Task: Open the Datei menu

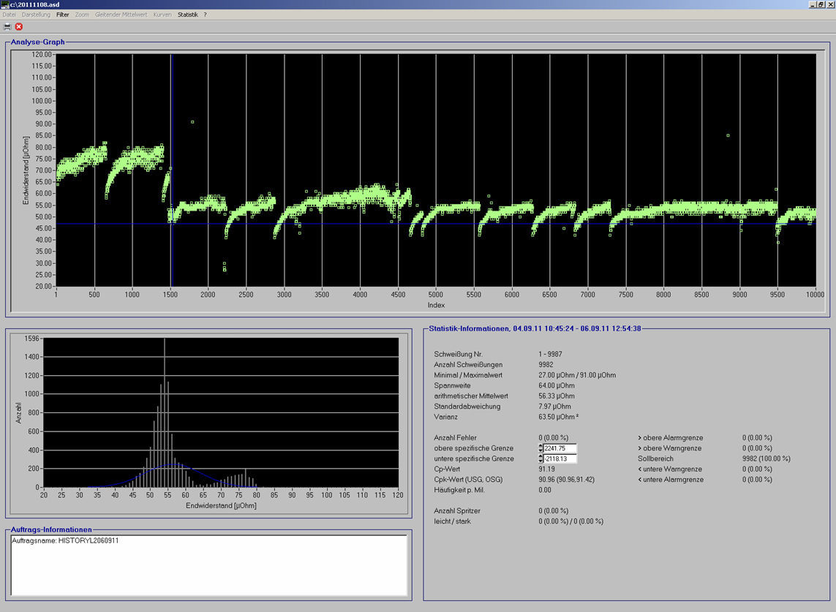Action: coord(9,14)
